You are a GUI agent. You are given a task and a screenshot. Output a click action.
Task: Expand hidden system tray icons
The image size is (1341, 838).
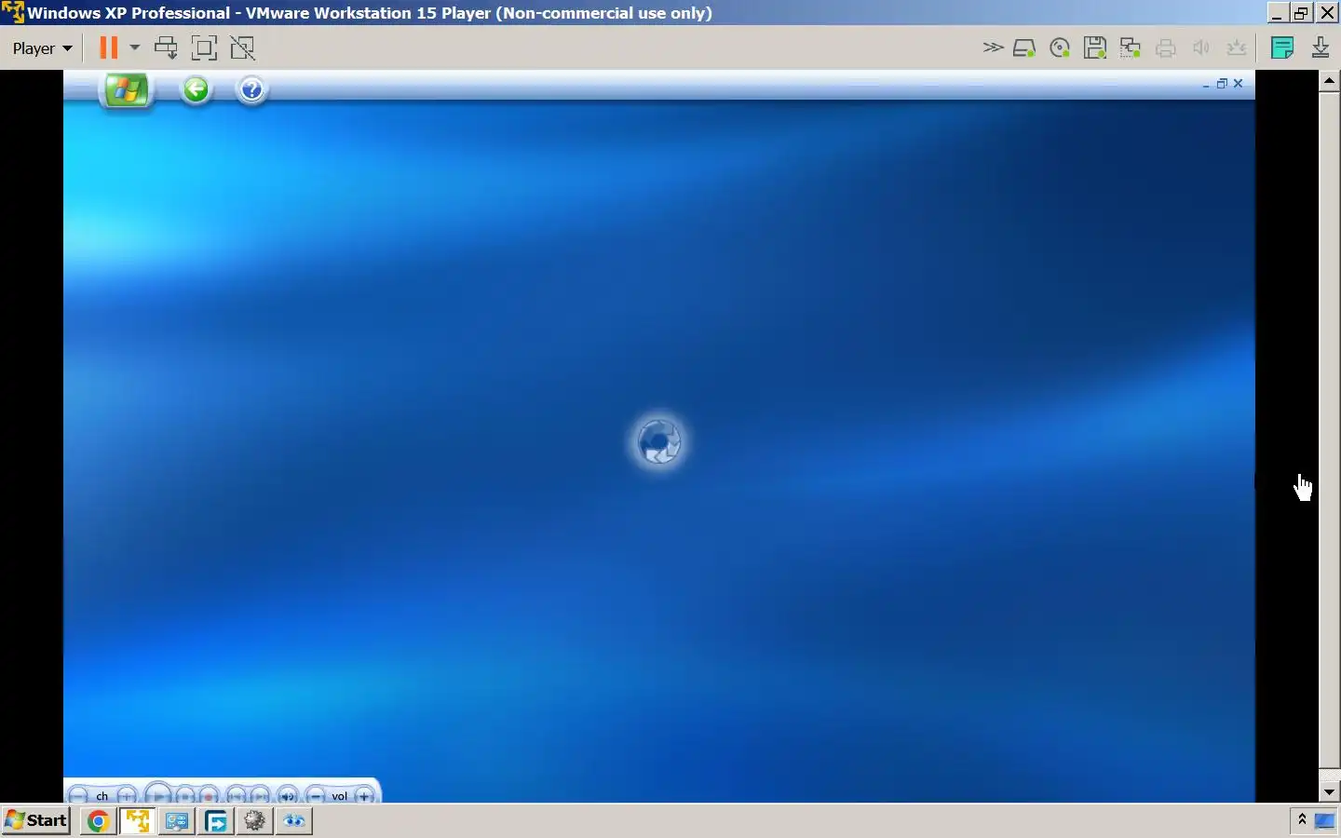click(1302, 819)
